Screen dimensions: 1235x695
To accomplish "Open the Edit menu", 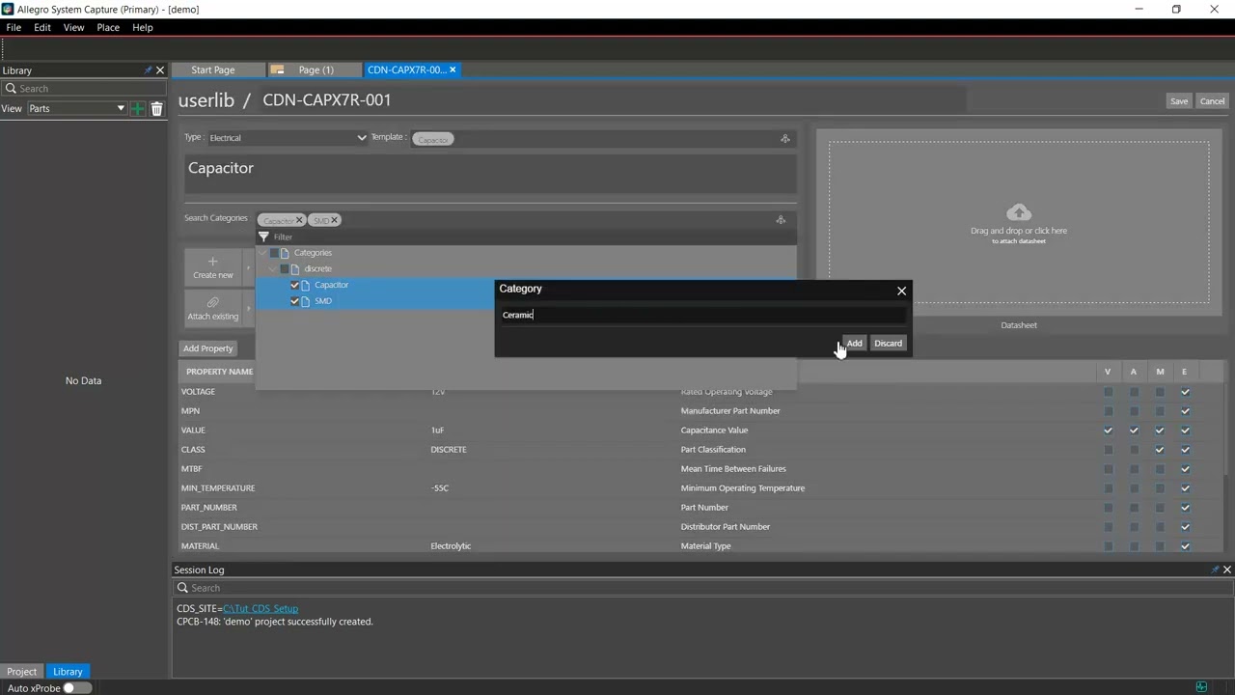I will [42, 27].
